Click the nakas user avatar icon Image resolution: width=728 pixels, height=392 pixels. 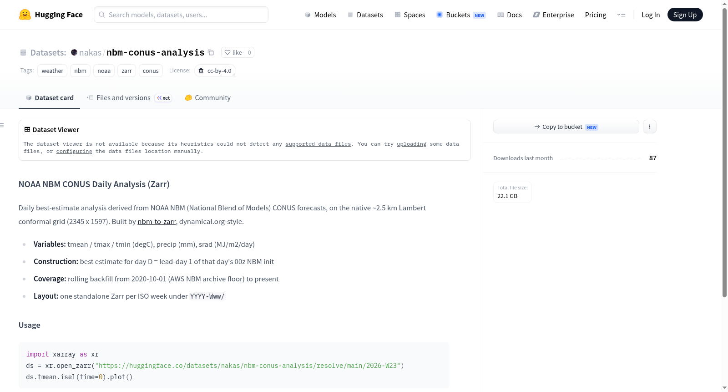click(x=74, y=52)
